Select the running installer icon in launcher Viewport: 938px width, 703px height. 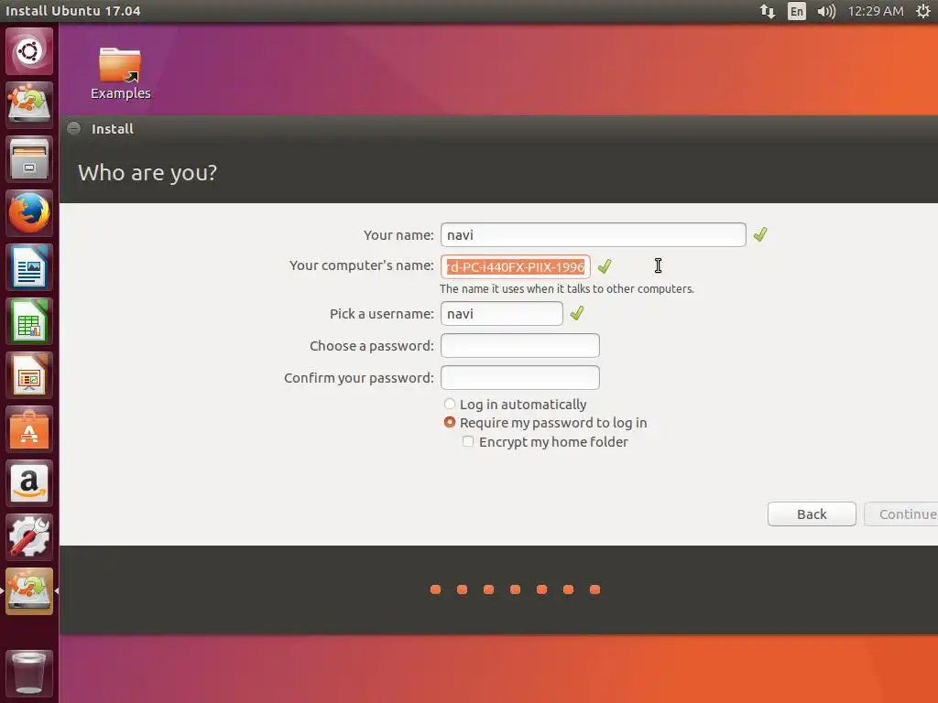pyautogui.click(x=29, y=591)
